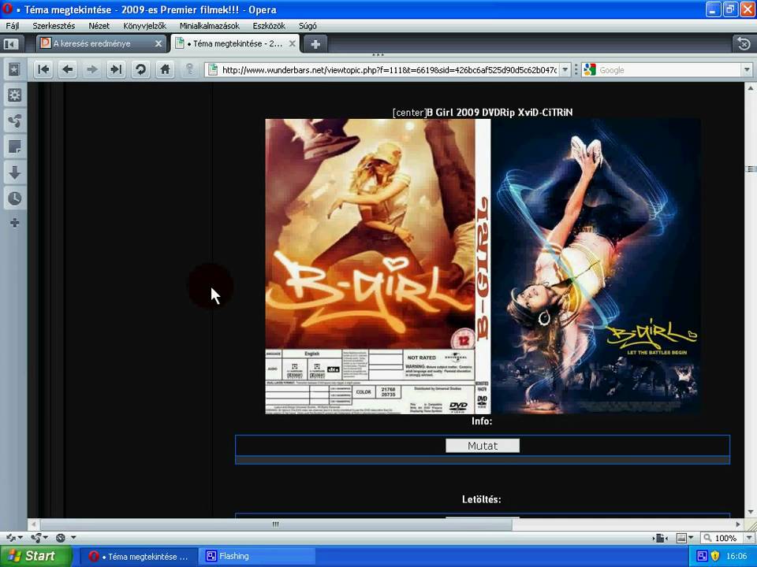Open the Eszközök menu
757x567 pixels.
[x=269, y=26]
